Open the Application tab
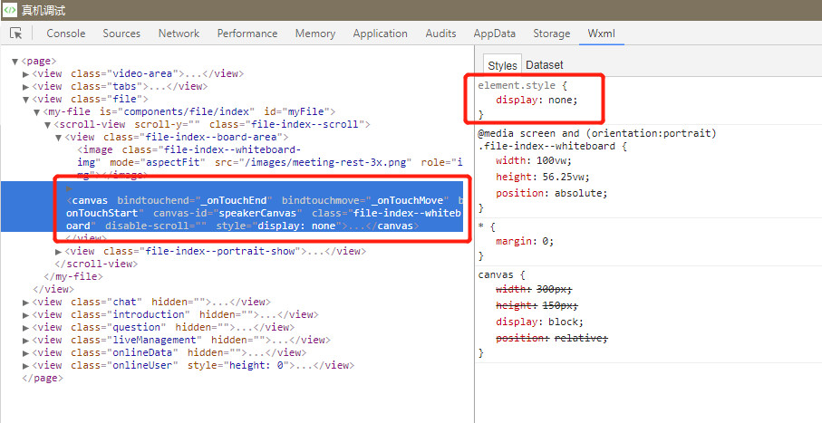 380,33
